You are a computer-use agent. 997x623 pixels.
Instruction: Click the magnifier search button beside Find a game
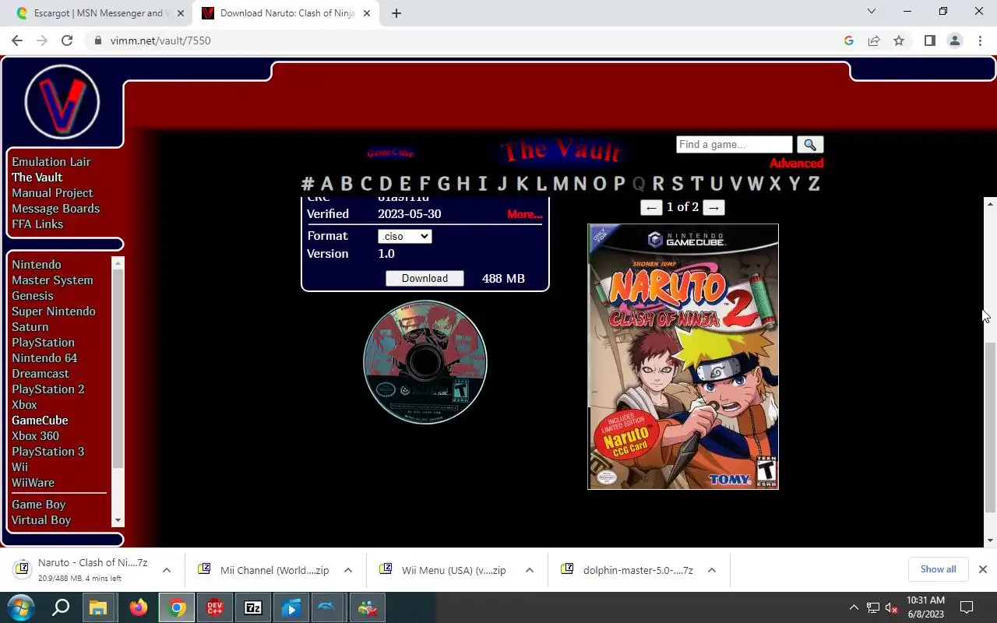(810, 145)
